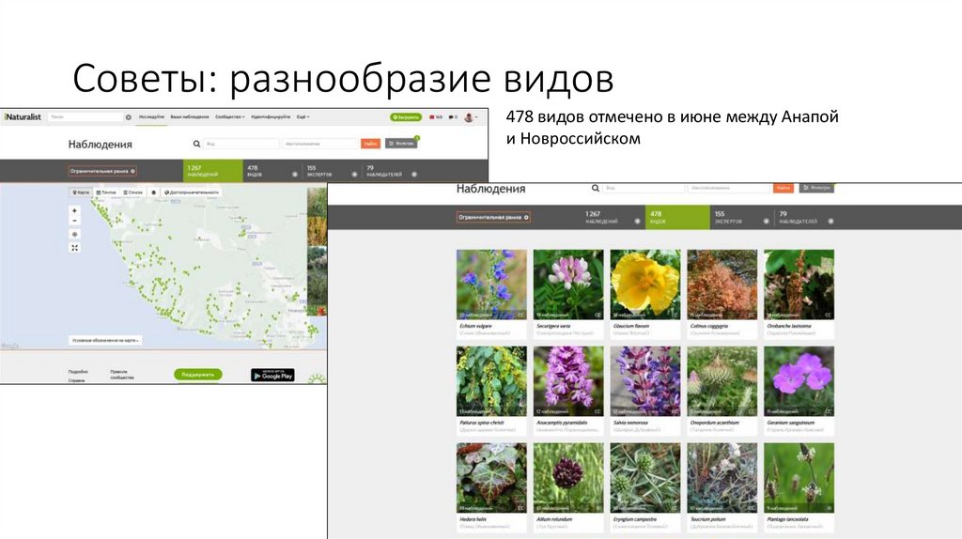This screenshot has height=539, width=962.
Task: Expand the map legend Условные обозначения на карте
Action: click(x=105, y=340)
